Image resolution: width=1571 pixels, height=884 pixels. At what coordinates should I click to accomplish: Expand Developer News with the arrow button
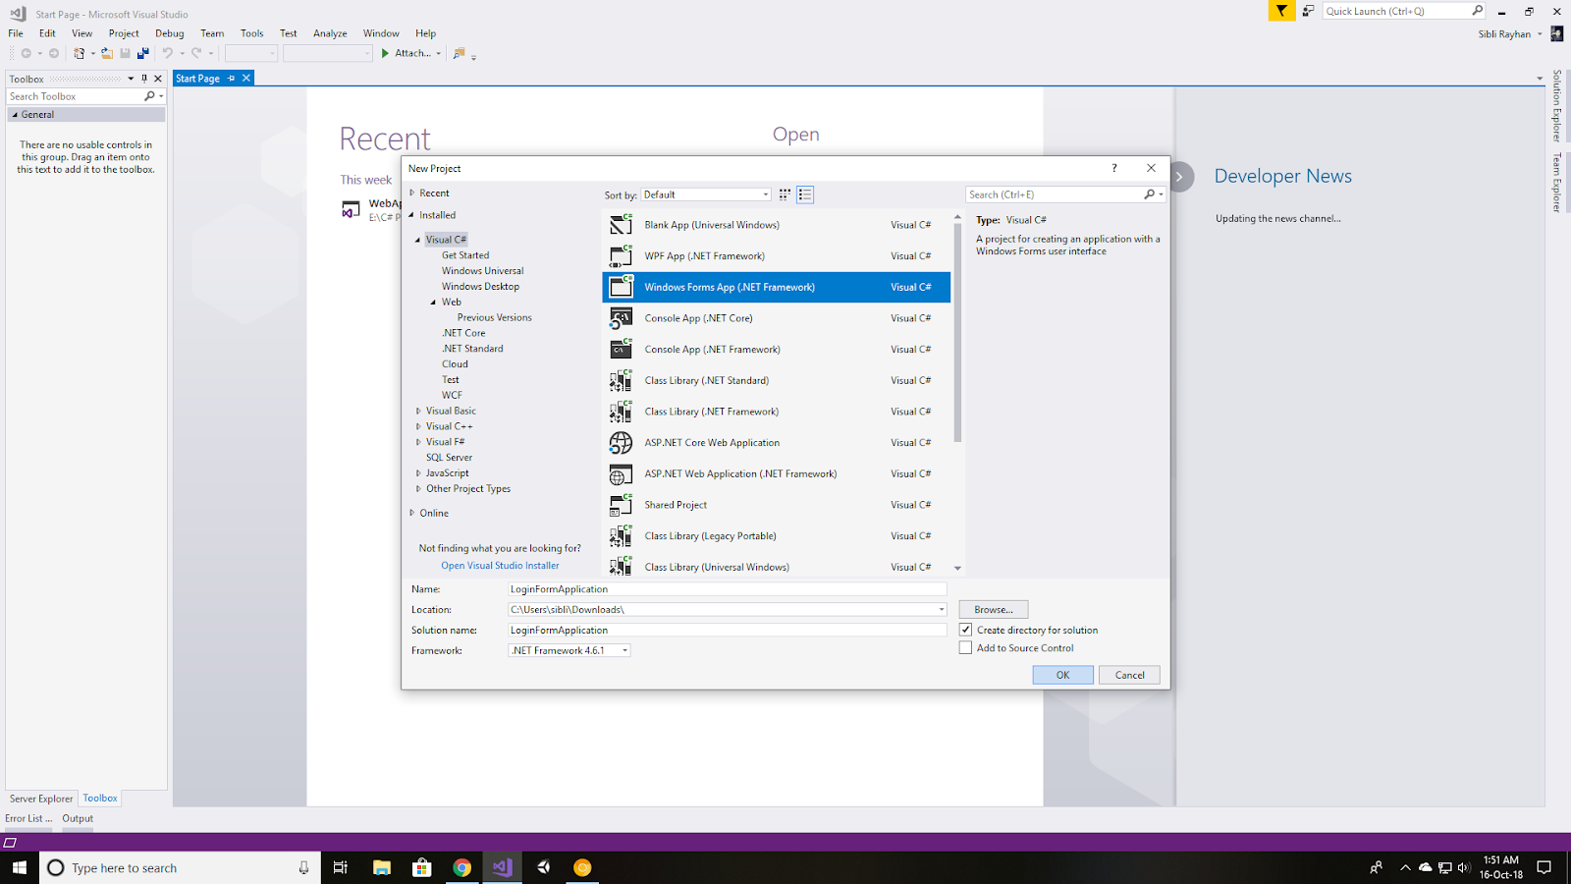pos(1180,177)
